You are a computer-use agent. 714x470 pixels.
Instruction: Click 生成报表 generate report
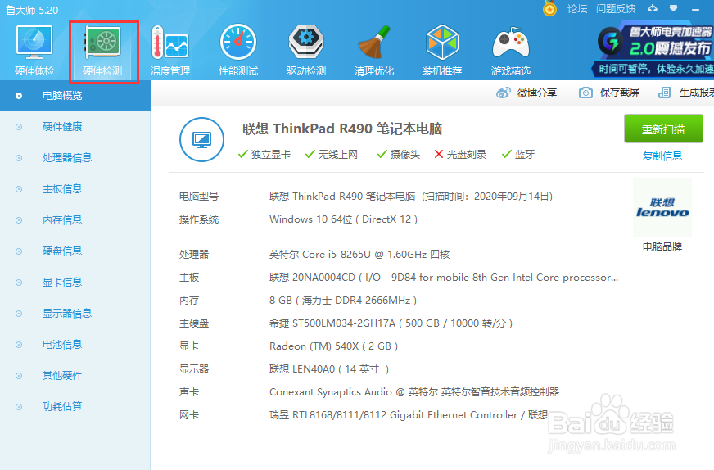pos(686,93)
